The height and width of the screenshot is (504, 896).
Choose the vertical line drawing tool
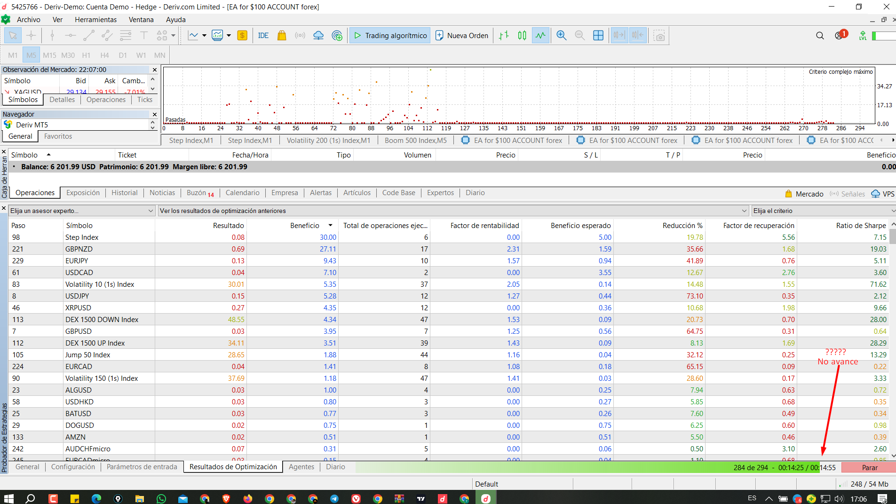tap(52, 36)
